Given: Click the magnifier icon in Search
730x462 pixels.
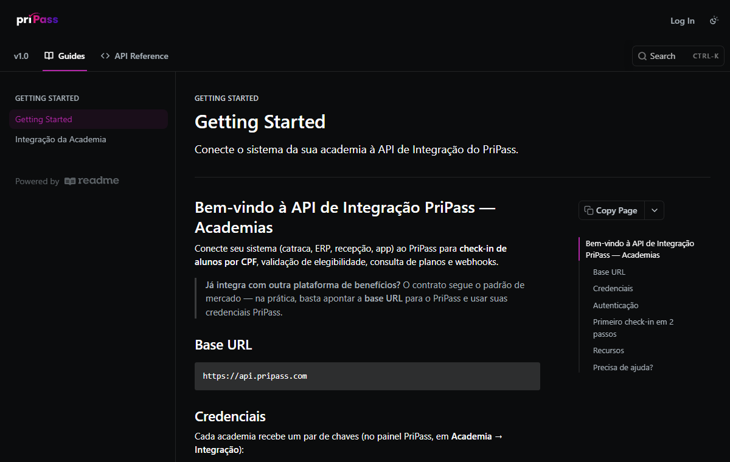Looking at the screenshot, I should coord(642,56).
